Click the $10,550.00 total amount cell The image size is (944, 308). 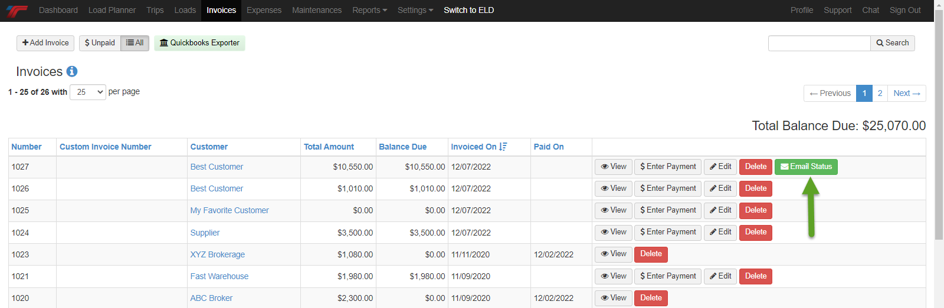(338, 167)
